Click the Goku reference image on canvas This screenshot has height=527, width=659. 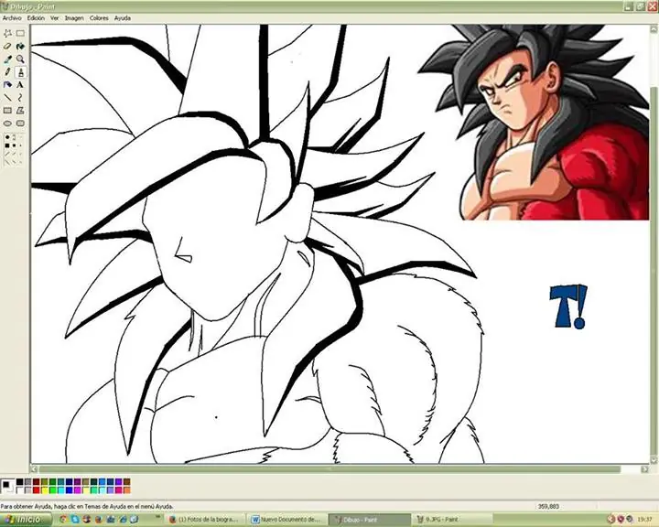point(534,122)
